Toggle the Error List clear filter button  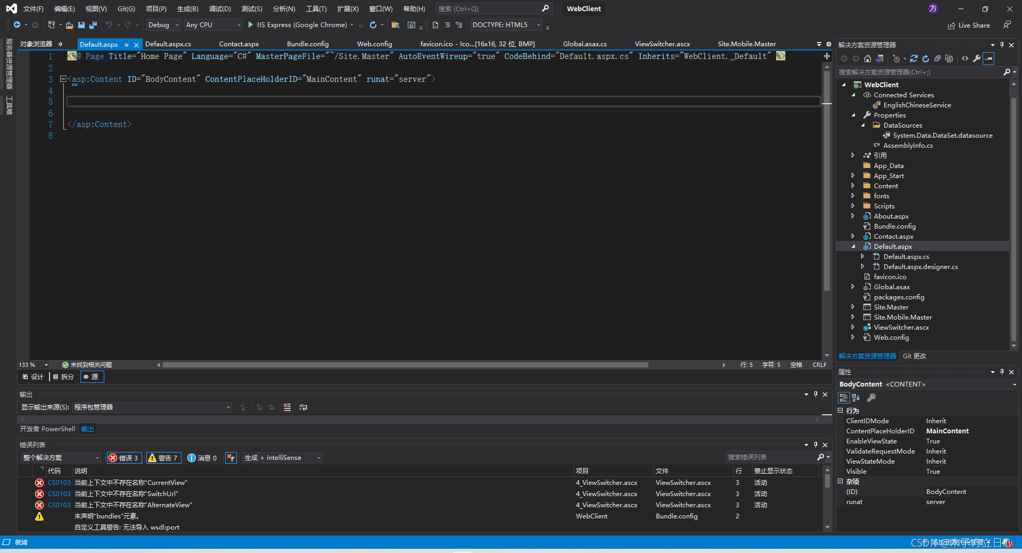(x=230, y=458)
